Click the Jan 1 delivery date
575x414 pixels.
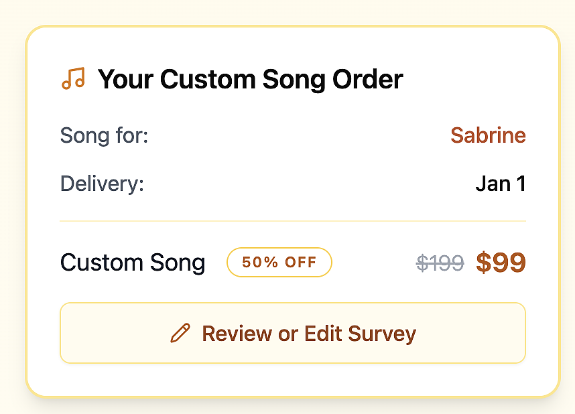(x=501, y=184)
